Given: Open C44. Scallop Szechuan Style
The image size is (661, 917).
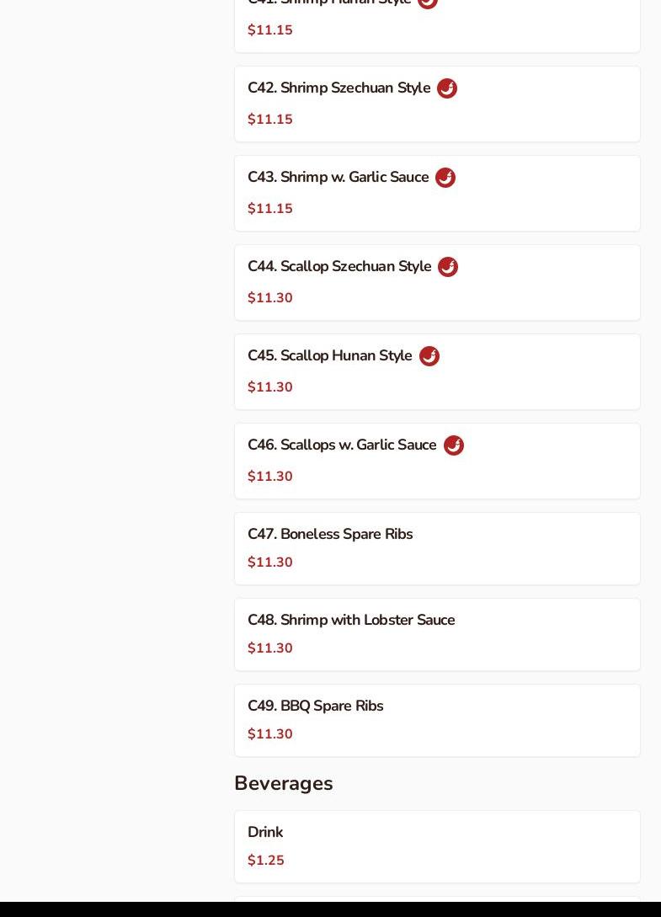Looking at the screenshot, I should pyautogui.click(x=339, y=267).
